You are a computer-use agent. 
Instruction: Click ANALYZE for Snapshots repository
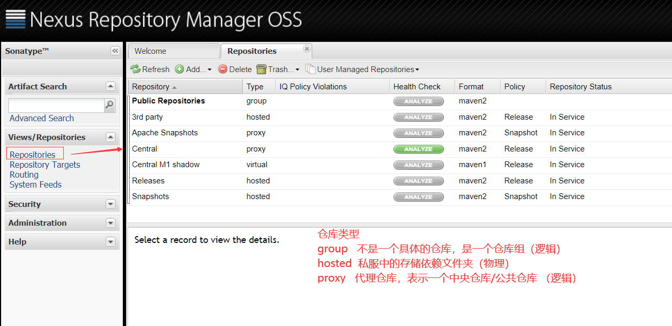pyautogui.click(x=418, y=197)
